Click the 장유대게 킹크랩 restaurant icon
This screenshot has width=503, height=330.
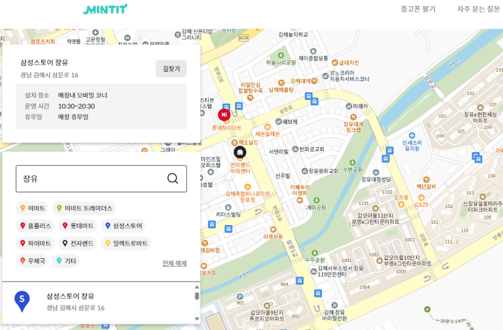tap(353, 117)
